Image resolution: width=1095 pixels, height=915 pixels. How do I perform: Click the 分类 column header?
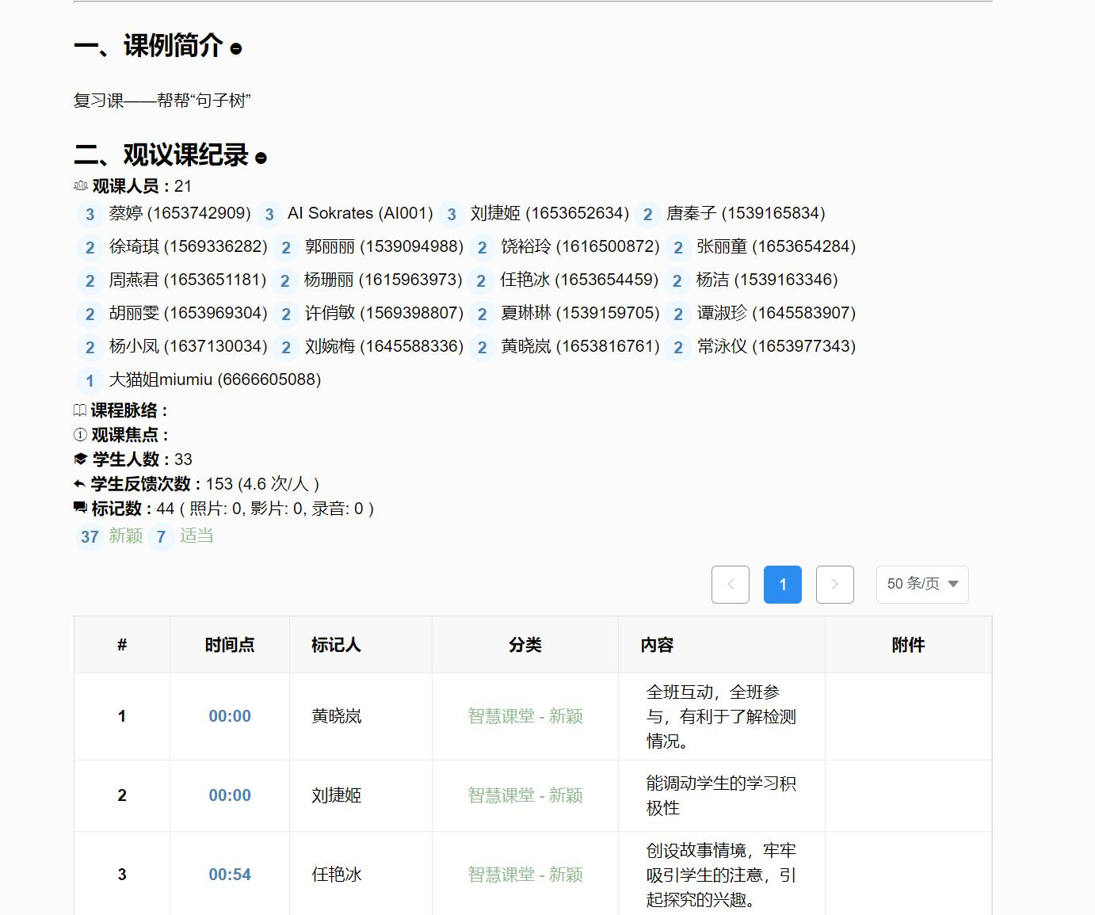525,645
